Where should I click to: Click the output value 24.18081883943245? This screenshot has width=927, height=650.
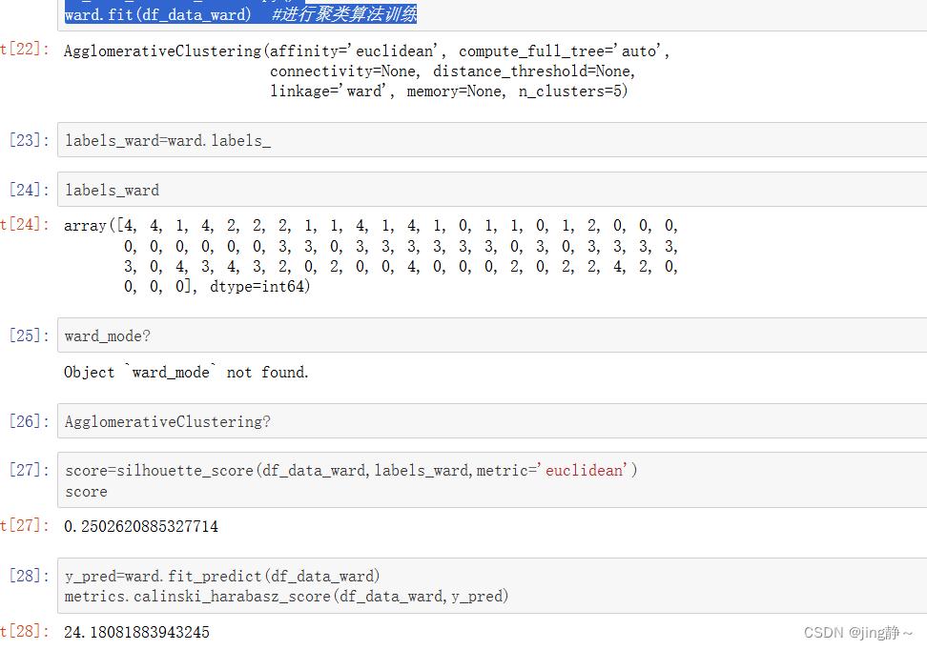(136, 632)
